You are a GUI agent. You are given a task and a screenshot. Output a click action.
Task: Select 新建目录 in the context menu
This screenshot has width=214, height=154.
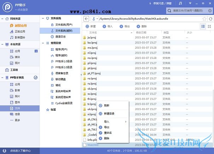tap(113, 114)
